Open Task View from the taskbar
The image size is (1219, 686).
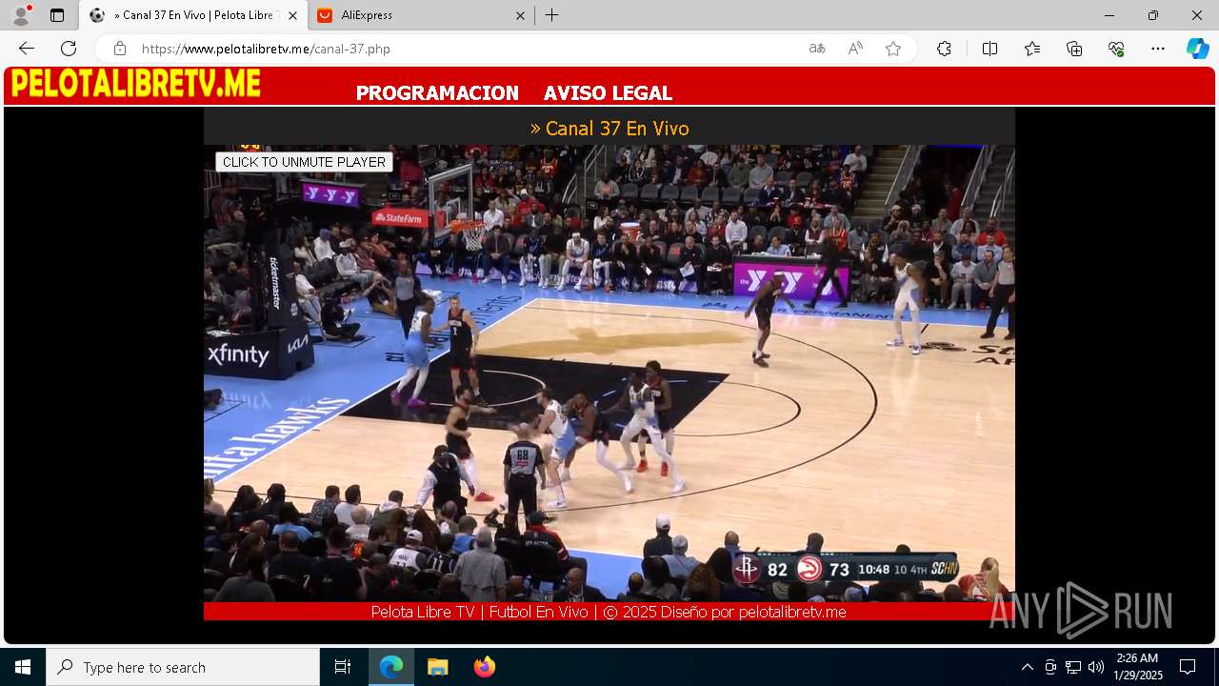[343, 667]
